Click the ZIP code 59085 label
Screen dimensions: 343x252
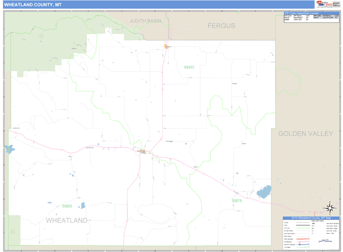click(x=67, y=206)
